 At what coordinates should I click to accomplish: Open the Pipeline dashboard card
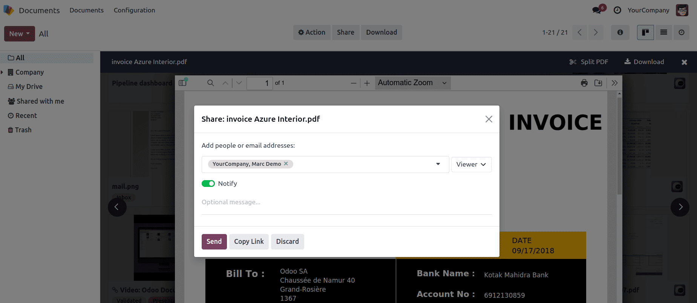(142, 83)
